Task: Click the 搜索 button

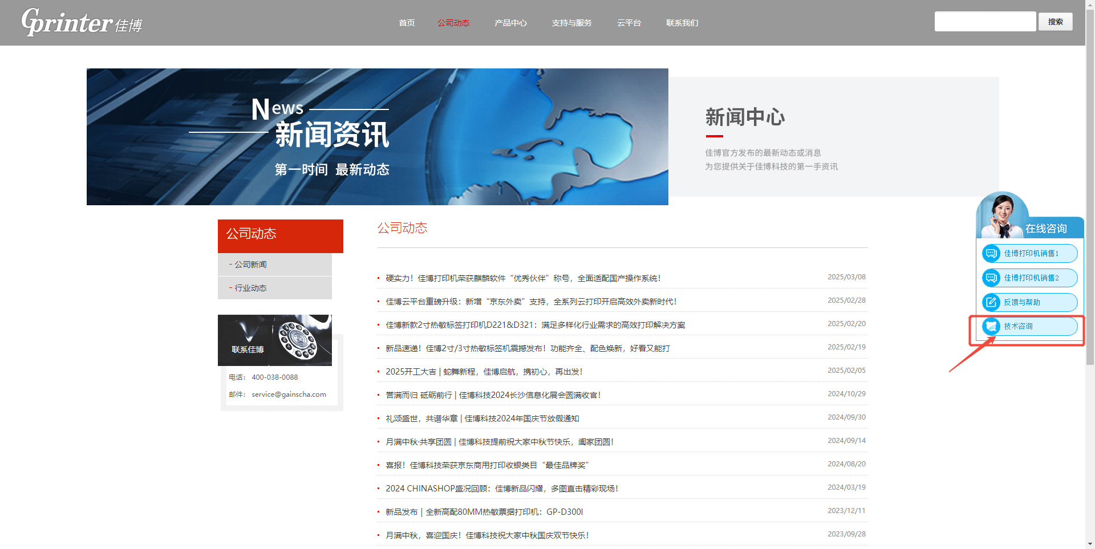Action: 1055,22
